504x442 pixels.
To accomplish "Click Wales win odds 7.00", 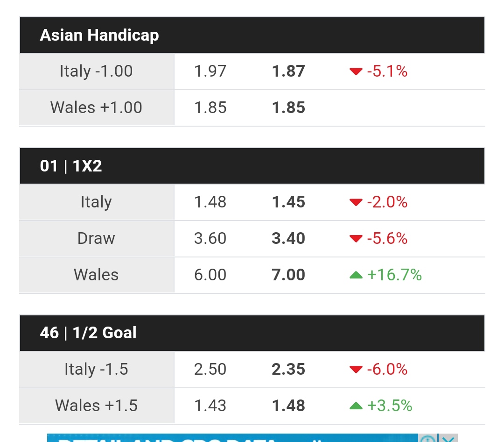I will pos(288,275).
